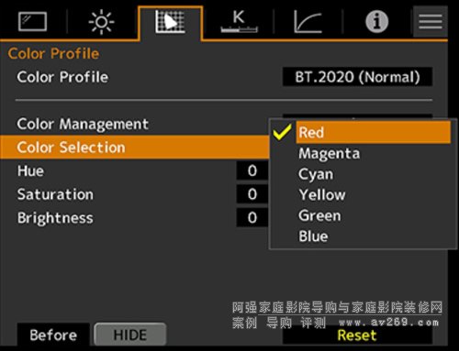Click the yellow checkmark beside Red
The width and height of the screenshot is (459, 351).
[282, 132]
